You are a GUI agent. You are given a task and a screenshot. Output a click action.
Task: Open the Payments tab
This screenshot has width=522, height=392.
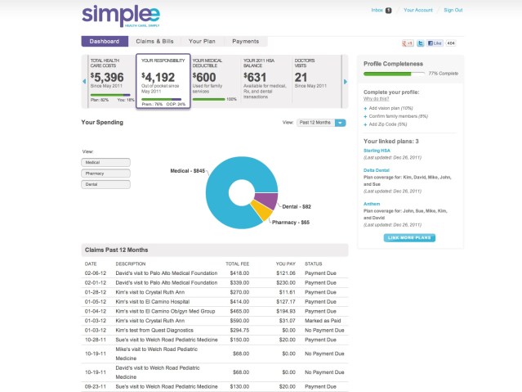(x=245, y=42)
